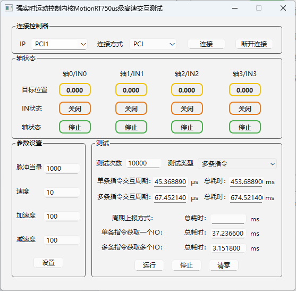296x291 pixels.
Task: Click 轴2 target position indicator 0.000
Action: (x=187, y=90)
